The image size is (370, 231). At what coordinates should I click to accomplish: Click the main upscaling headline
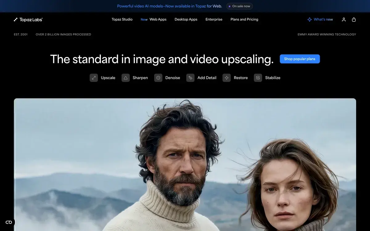[162, 59]
